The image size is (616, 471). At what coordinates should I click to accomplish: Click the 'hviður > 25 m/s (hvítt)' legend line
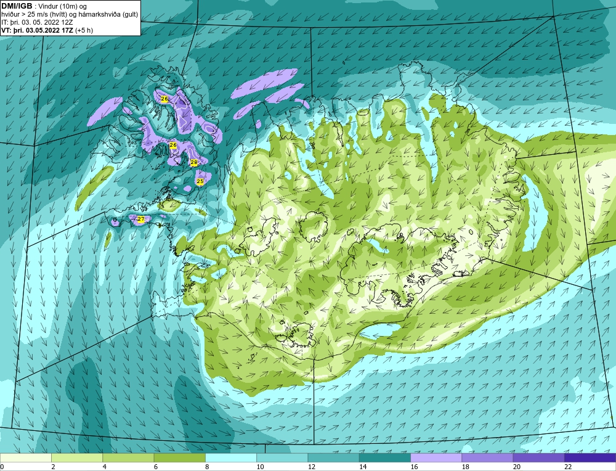[70, 15]
